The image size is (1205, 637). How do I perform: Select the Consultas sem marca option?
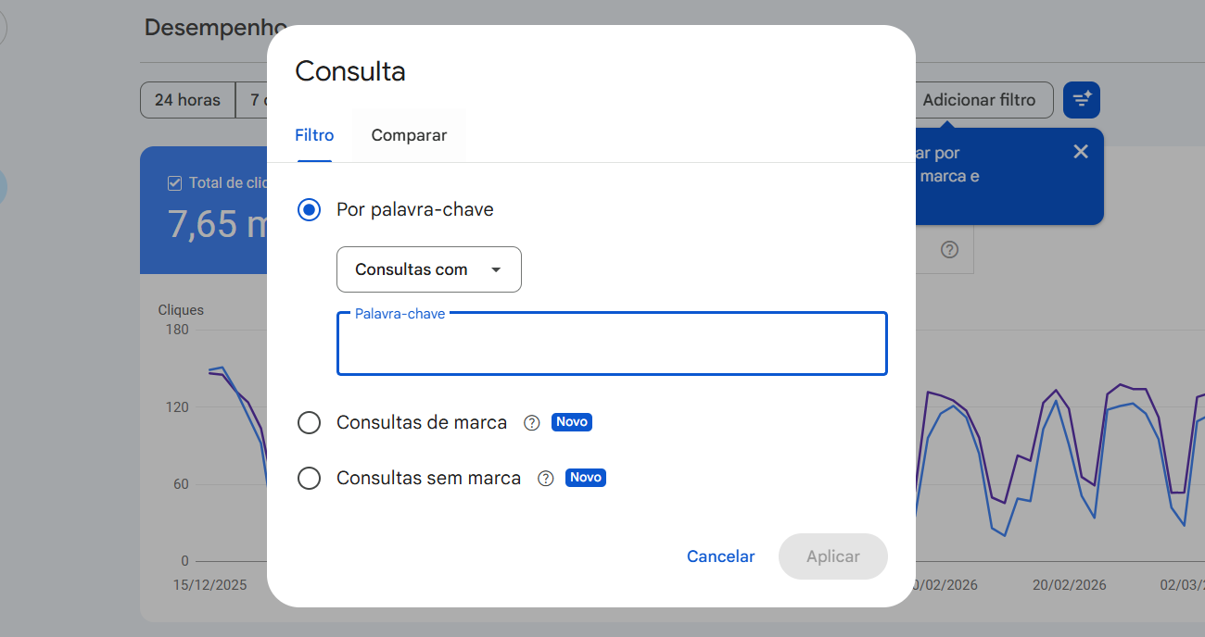pos(309,478)
